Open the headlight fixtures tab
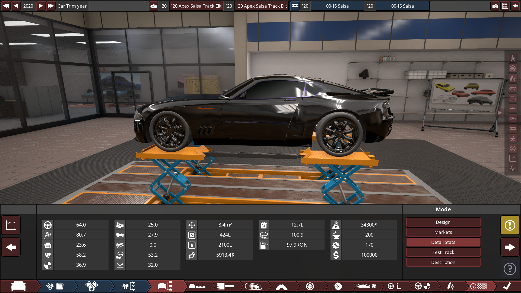This screenshot has width=521, height=293. 253,286
